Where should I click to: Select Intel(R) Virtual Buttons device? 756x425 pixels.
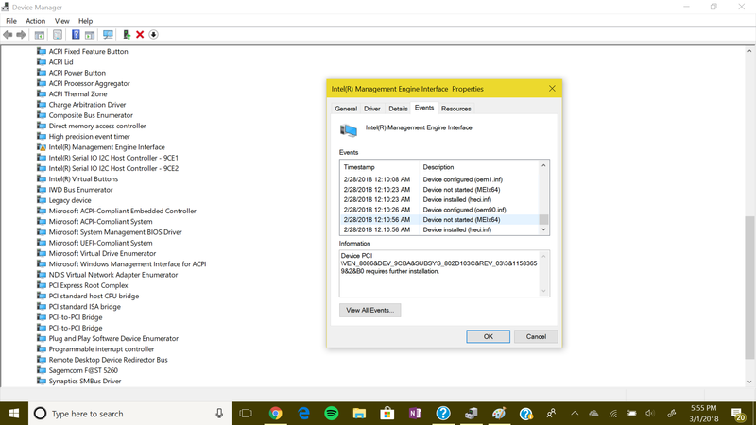pos(83,179)
